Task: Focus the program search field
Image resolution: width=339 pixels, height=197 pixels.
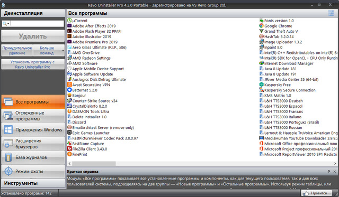Action: click(x=37, y=23)
